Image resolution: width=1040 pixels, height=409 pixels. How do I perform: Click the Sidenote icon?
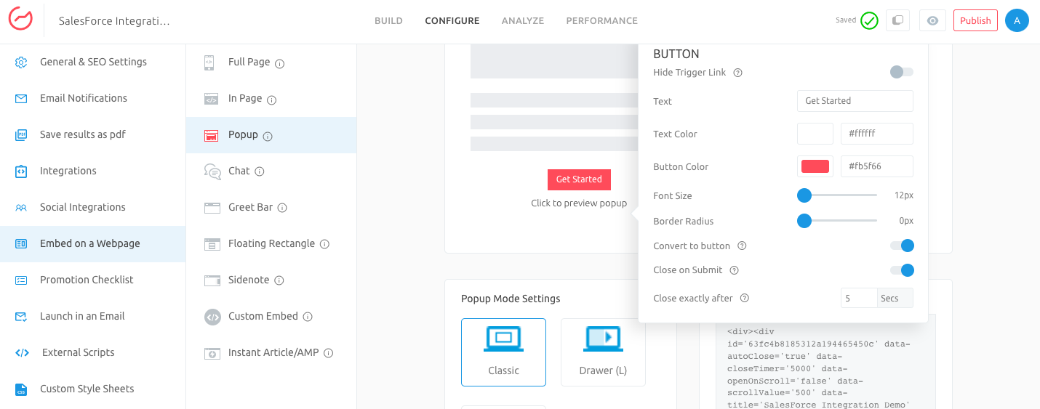click(212, 280)
